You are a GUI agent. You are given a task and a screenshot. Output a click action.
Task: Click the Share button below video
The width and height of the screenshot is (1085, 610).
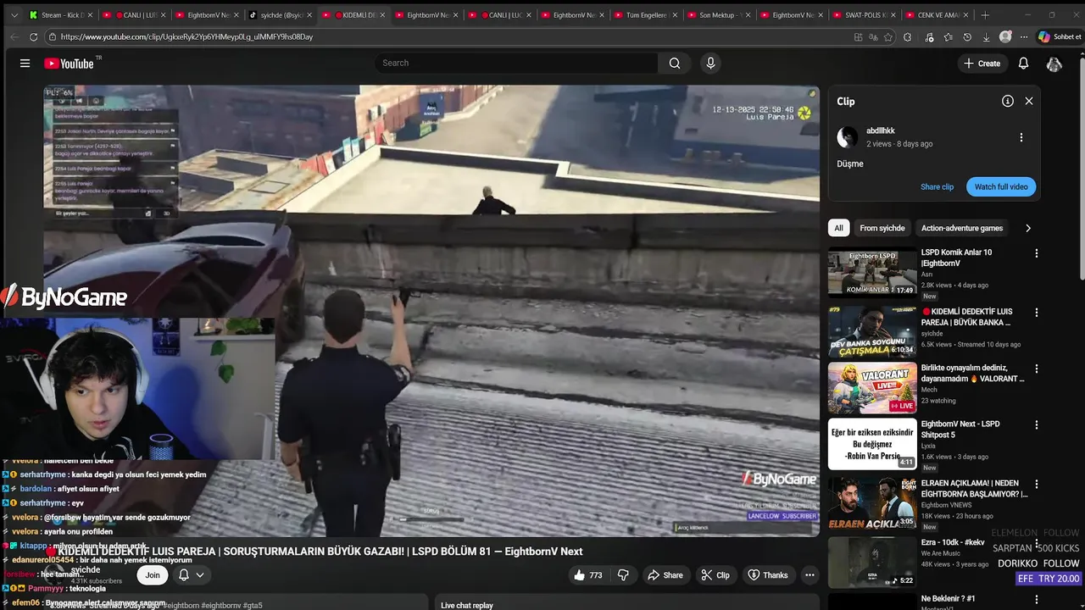pos(665,575)
